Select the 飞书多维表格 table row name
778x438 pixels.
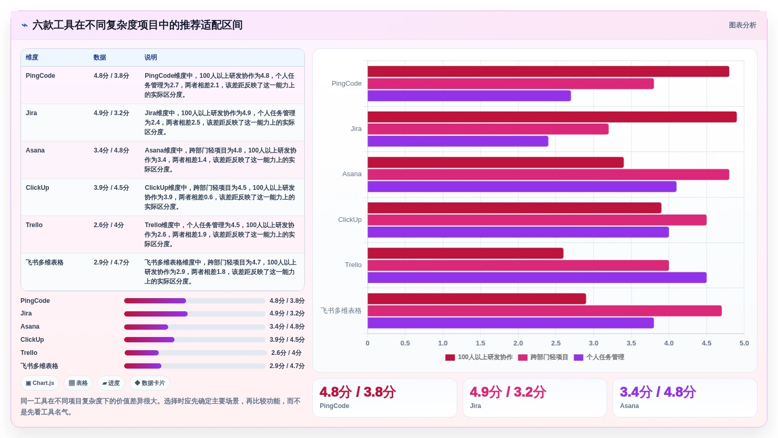coord(45,262)
